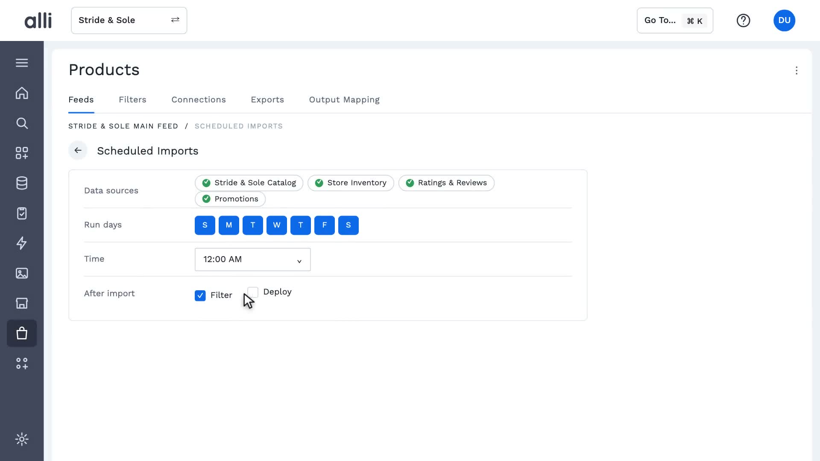This screenshot has height=461, width=820.
Task: Open the lightning bolt sidebar icon
Action: 22,243
